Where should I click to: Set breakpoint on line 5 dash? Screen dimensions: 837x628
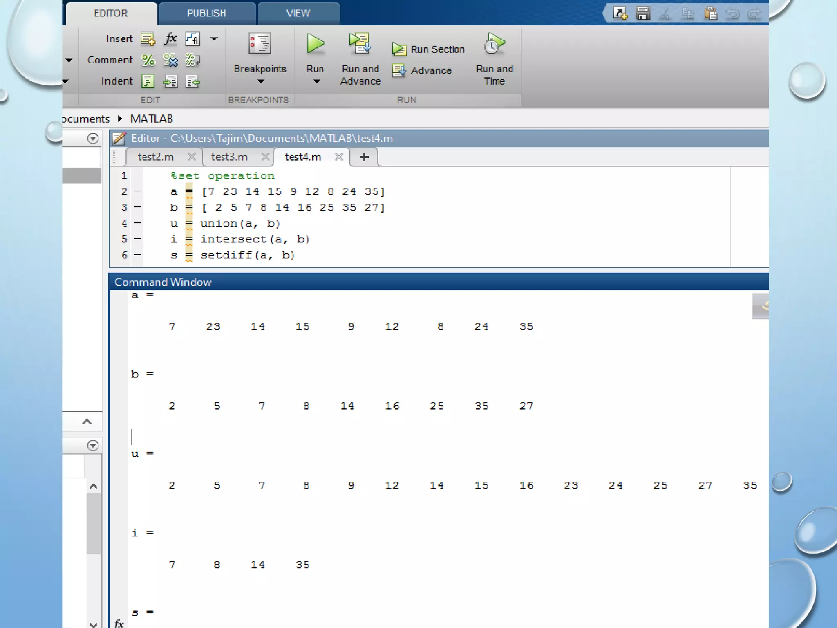pyautogui.click(x=137, y=239)
